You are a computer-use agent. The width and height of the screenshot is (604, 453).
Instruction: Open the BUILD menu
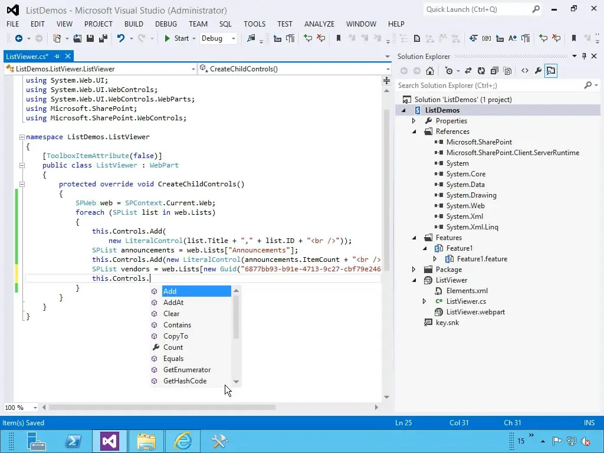(x=134, y=24)
